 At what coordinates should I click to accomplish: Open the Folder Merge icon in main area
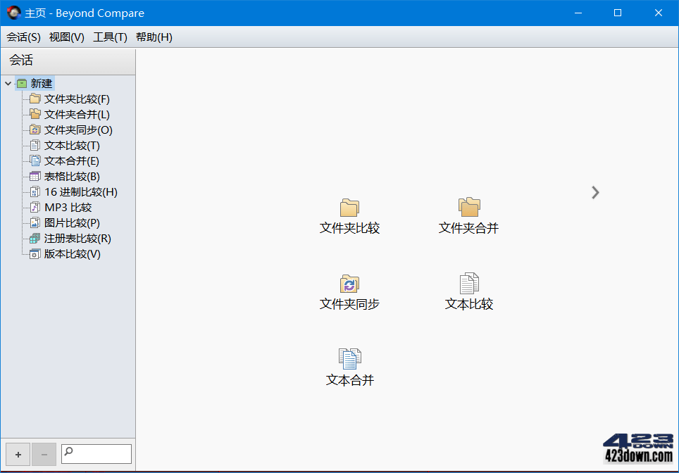point(468,215)
